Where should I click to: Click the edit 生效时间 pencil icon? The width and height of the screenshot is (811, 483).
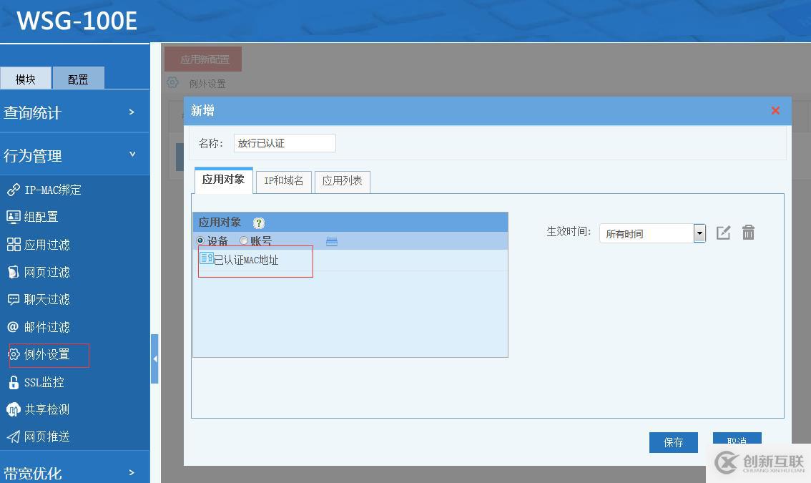pos(723,233)
